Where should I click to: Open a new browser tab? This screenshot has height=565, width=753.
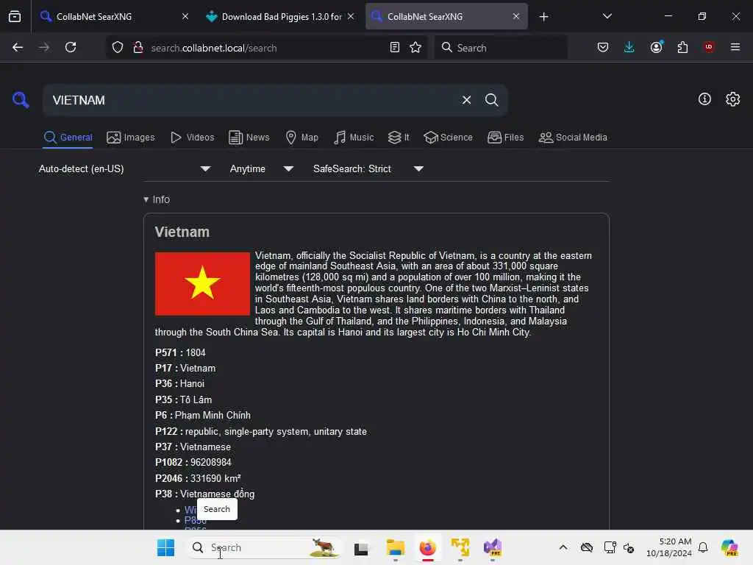point(543,17)
